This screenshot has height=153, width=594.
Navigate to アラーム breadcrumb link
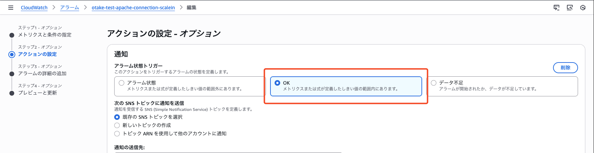[69, 8]
